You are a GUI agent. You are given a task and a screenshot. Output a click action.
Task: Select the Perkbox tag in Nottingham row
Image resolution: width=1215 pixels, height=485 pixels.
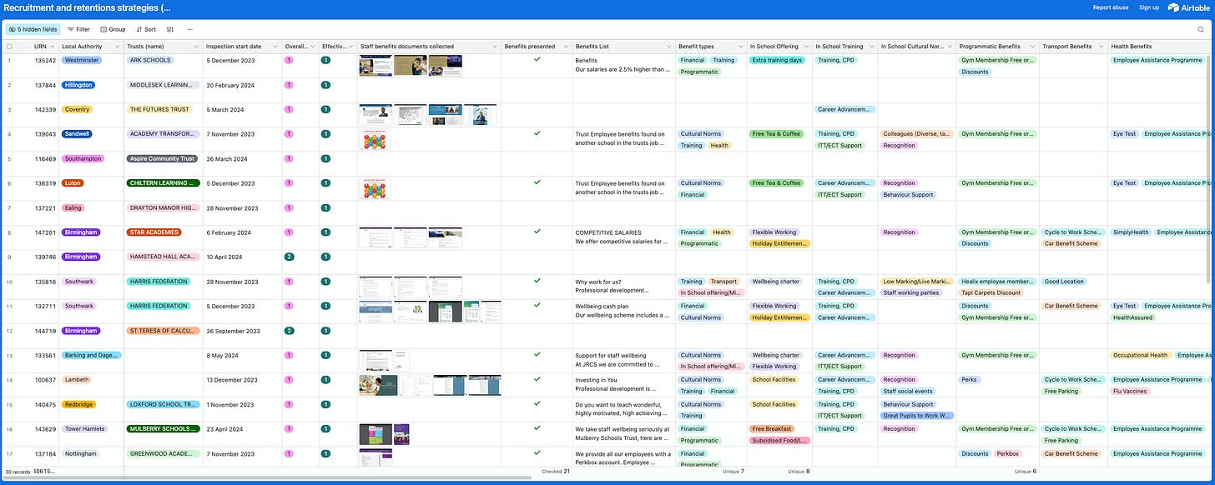coord(1006,453)
